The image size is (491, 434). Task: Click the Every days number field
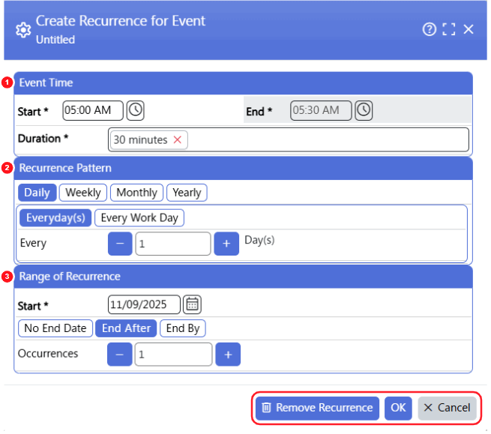[x=173, y=244]
